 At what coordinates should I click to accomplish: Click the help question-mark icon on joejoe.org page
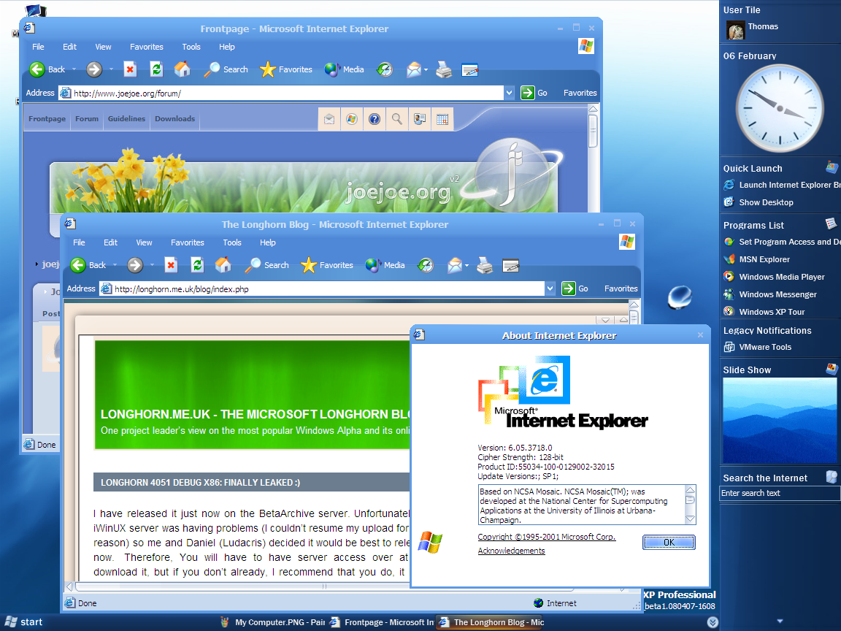point(375,119)
